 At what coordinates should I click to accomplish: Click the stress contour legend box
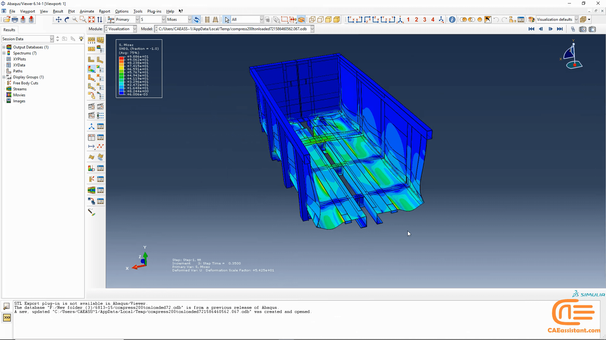pyautogui.click(x=139, y=69)
